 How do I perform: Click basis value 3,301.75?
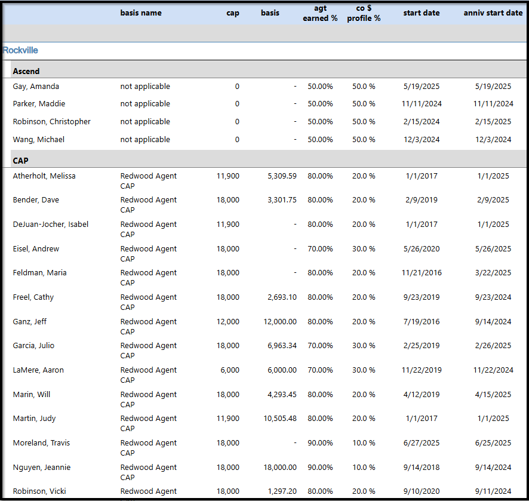tap(282, 199)
